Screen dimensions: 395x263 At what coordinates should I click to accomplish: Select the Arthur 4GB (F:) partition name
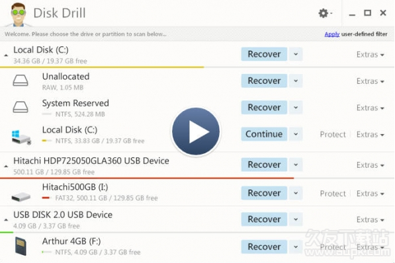click(x=71, y=241)
